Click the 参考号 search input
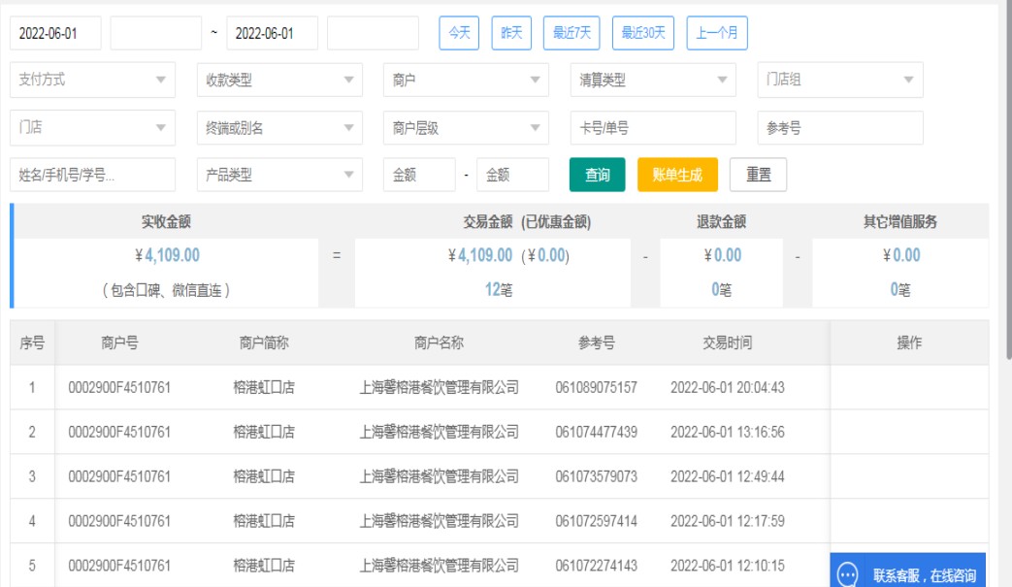 coord(839,128)
